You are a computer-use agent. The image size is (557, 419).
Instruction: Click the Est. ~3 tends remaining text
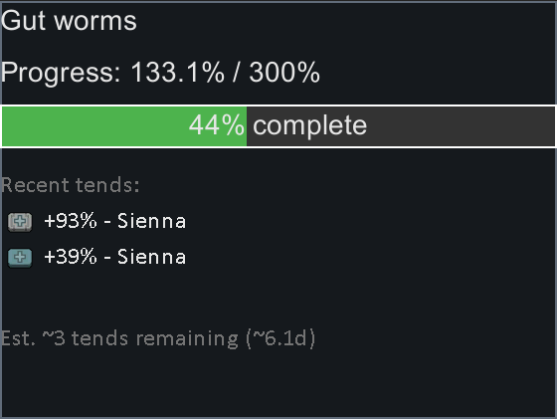tap(119, 338)
